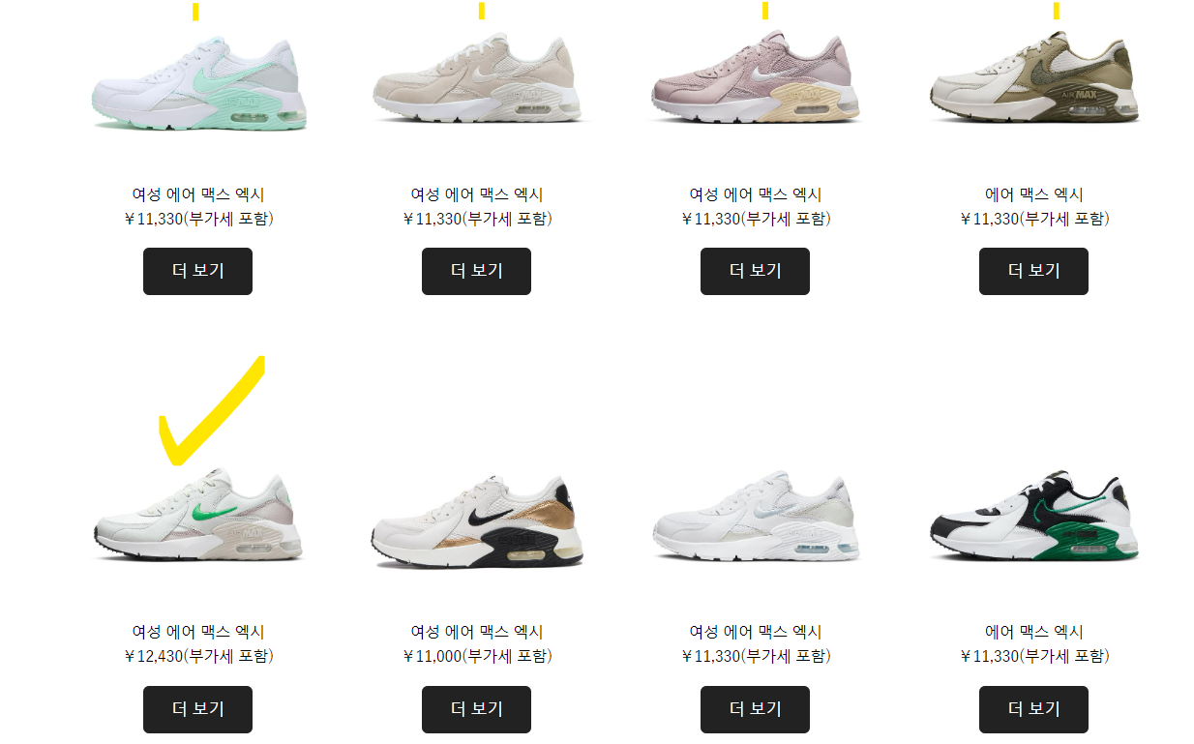This screenshot has height=744, width=1194.
Task: Click 에어 맥스 엑시 title under olive shoe
Action: click(x=1034, y=194)
